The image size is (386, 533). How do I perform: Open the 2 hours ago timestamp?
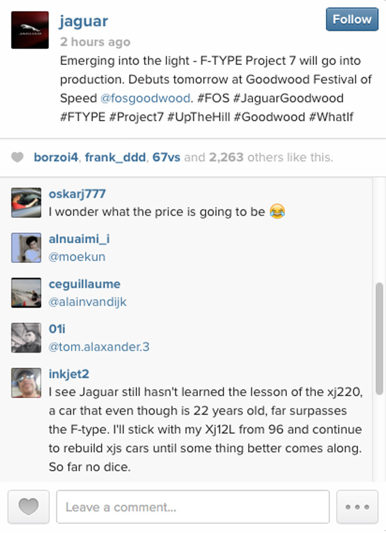click(x=95, y=42)
